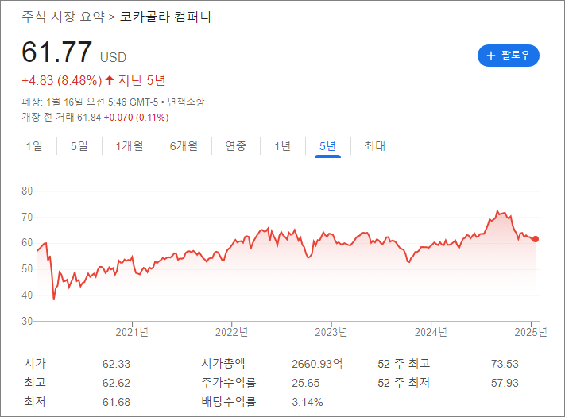
Task: Click the 코카콜라 컴퍼니 title
Action: [x=165, y=17]
